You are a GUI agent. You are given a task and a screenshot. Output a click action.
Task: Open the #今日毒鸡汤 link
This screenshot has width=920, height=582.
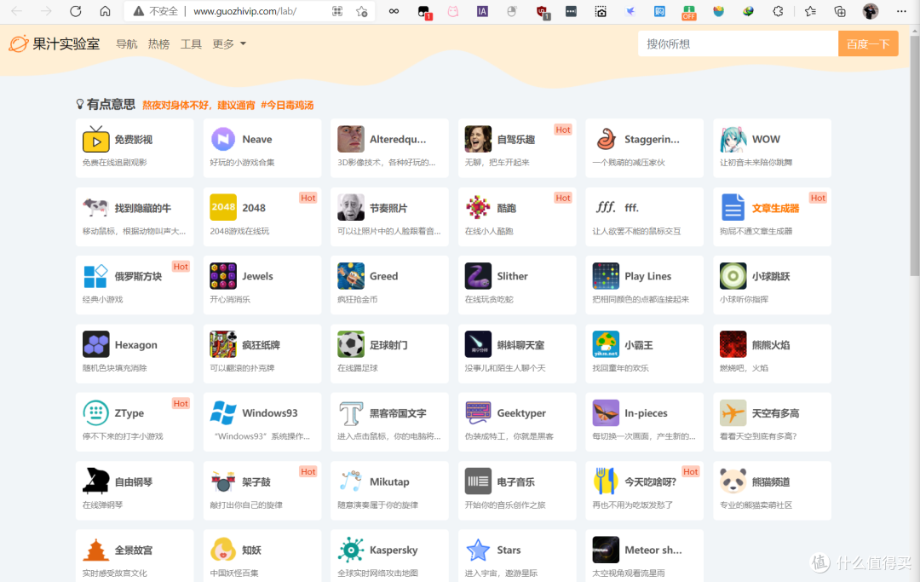click(287, 105)
